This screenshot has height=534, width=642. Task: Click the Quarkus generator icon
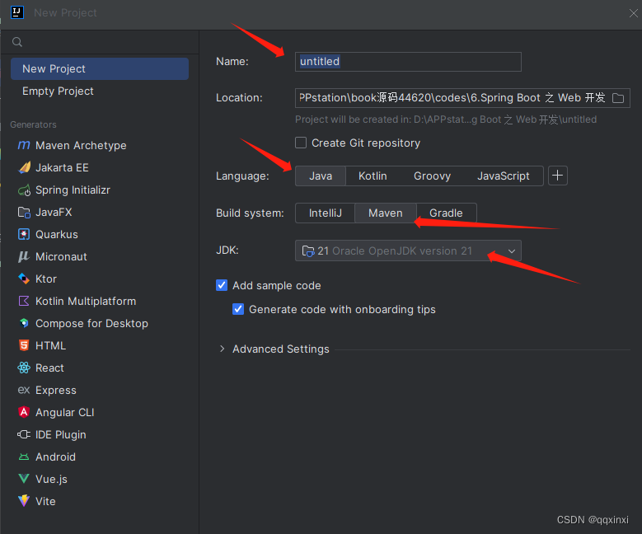pyautogui.click(x=24, y=235)
